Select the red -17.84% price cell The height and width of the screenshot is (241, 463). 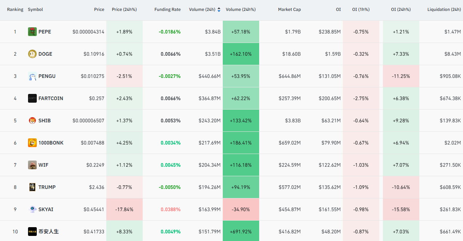pos(124,209)
